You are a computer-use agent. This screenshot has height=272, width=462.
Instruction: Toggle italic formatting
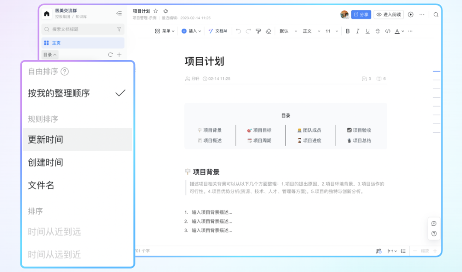point(358,31)
